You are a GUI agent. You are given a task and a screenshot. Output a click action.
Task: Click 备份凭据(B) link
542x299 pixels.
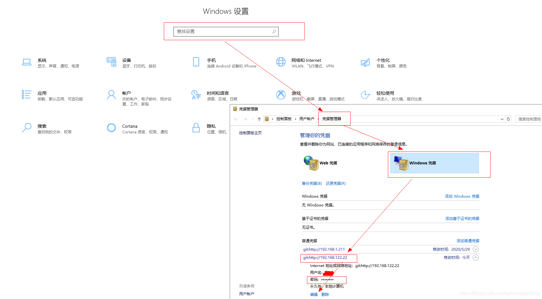pos(312,184)
